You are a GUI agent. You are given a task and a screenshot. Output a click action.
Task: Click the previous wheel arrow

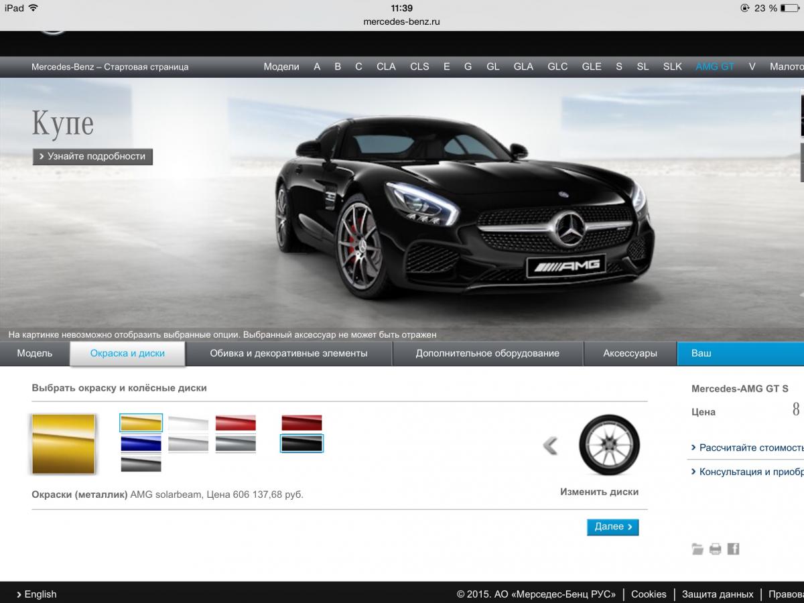[551, 446]
